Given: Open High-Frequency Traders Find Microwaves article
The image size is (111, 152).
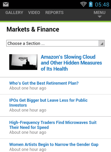Looking at the screenshot, I should pyautogui.click(x=53, y=125).
